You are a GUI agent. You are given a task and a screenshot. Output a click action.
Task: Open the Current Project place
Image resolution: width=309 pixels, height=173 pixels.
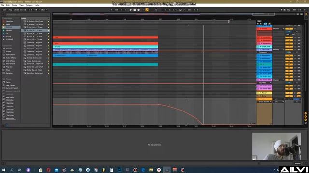pos(12,88)
